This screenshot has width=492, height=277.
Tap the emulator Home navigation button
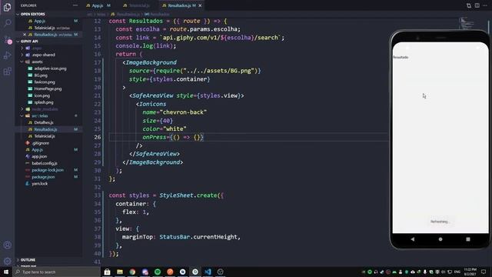pyautogui.click(x=440, y=239)
